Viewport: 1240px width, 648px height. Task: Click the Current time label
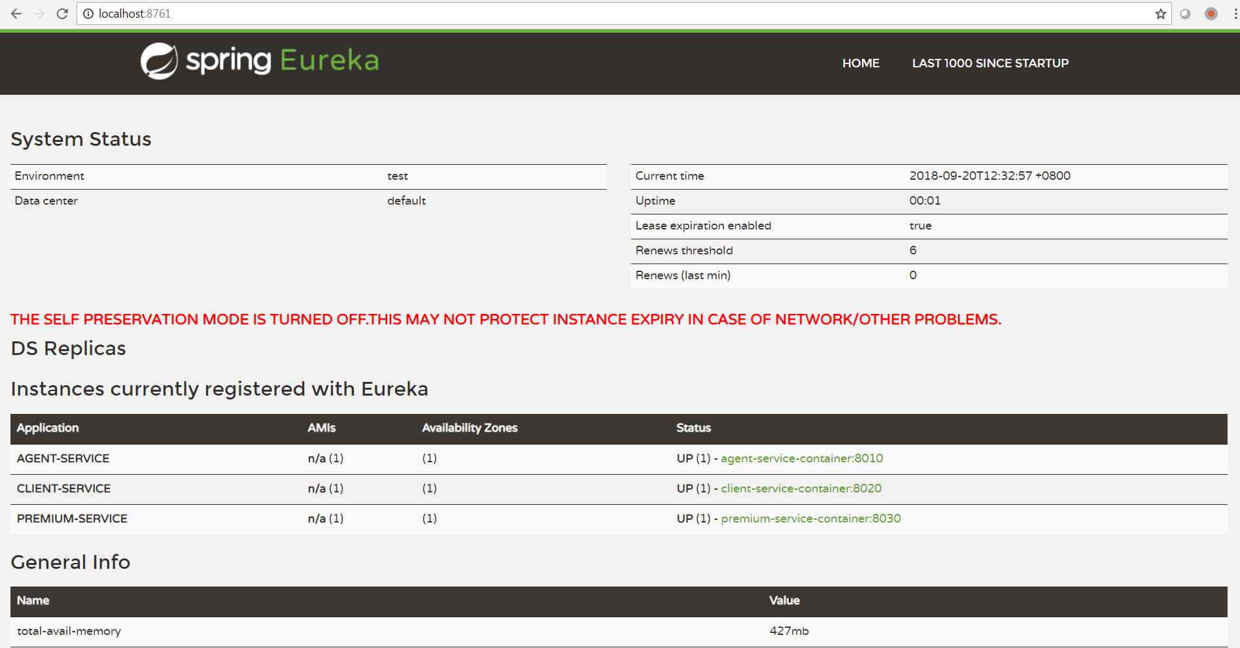pos(670,176)
